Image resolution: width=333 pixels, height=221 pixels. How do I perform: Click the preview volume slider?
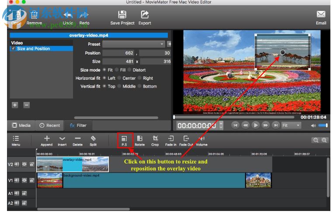click(x=323, y=126)
